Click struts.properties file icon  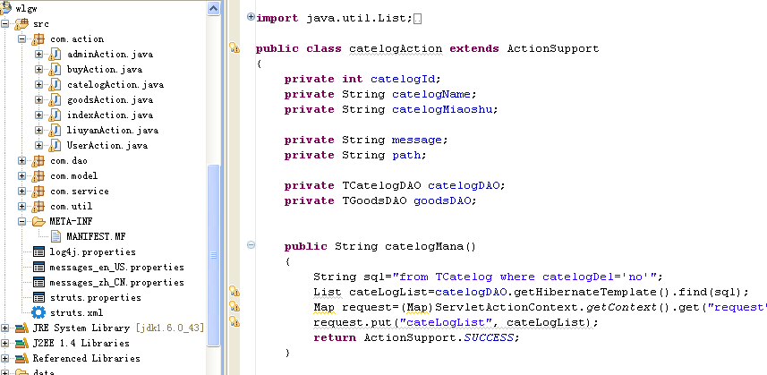(38, 297)
